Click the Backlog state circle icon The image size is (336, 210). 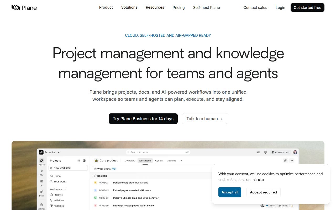[95, 176]
